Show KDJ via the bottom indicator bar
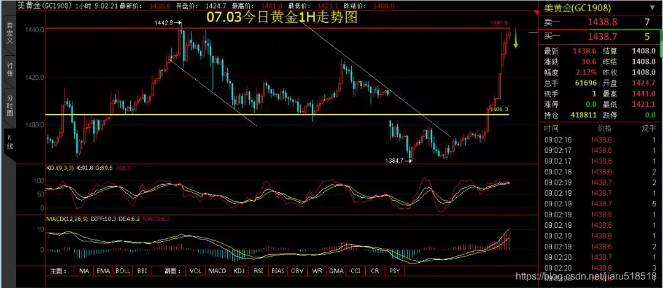This screenshot has width=663, height=288. [x=239, y=271]
